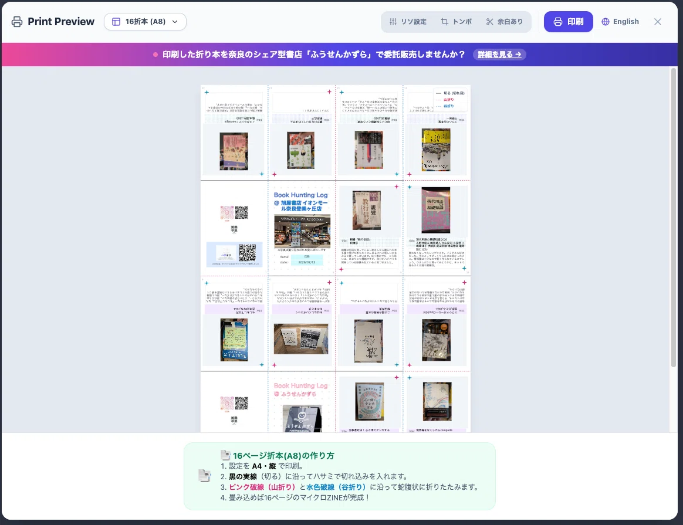
Task: Click the pink 現代用語 book photo
Action: coord(435,210)
